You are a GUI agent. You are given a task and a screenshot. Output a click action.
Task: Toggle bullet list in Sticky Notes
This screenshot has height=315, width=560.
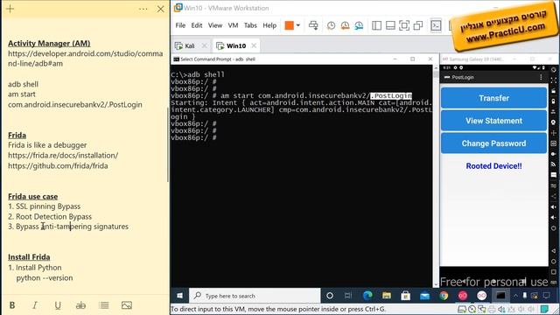tap(104, 305)
